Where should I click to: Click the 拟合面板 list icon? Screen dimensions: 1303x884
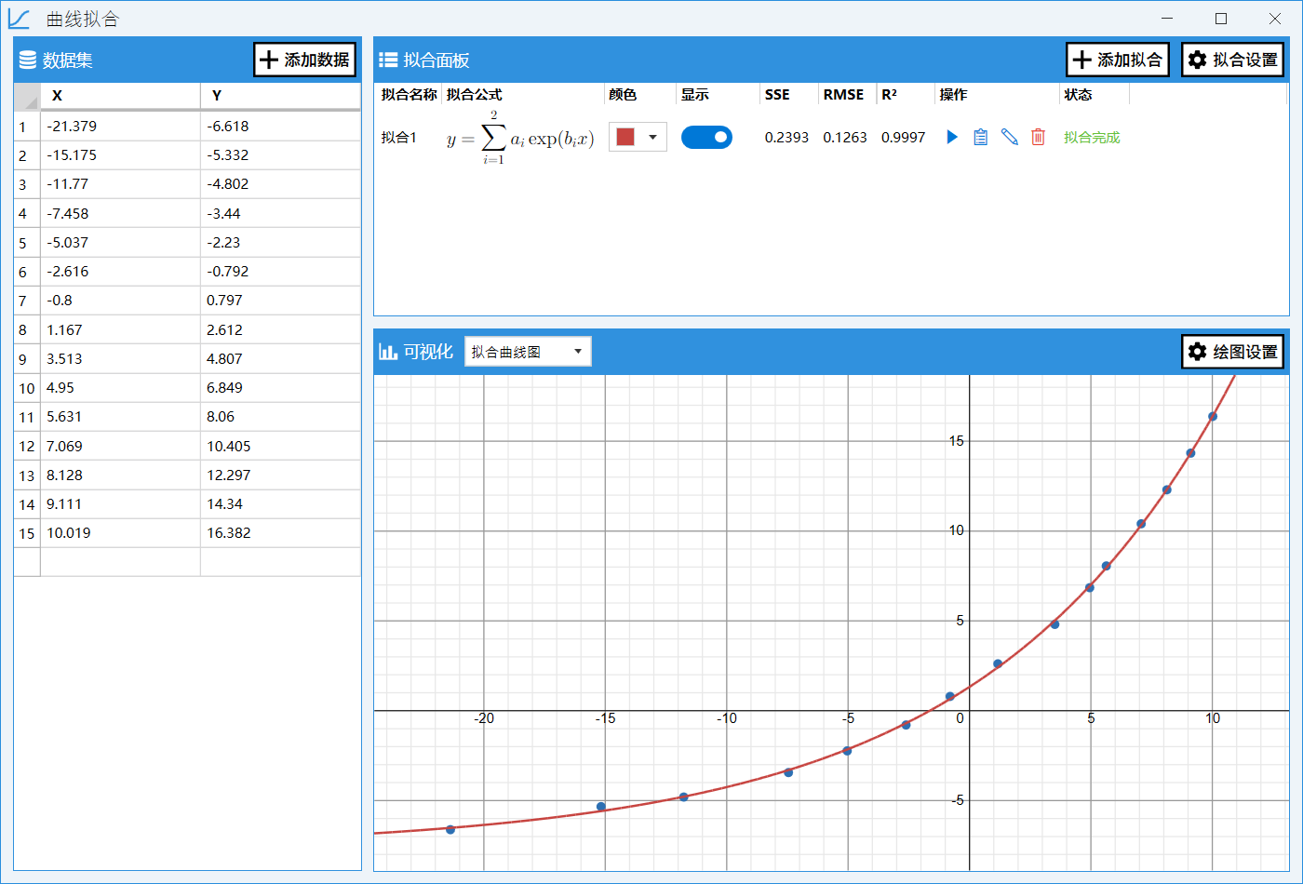pos(388,60)
